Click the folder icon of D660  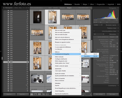point(8,41)
